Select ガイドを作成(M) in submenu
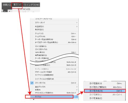Viewport: 128px width, 103px height. pyautogui.click(x=105, y=91)
